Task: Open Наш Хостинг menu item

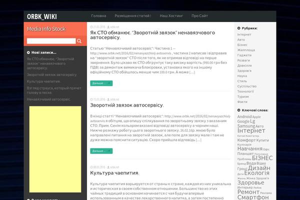Action: click(171, 16)
